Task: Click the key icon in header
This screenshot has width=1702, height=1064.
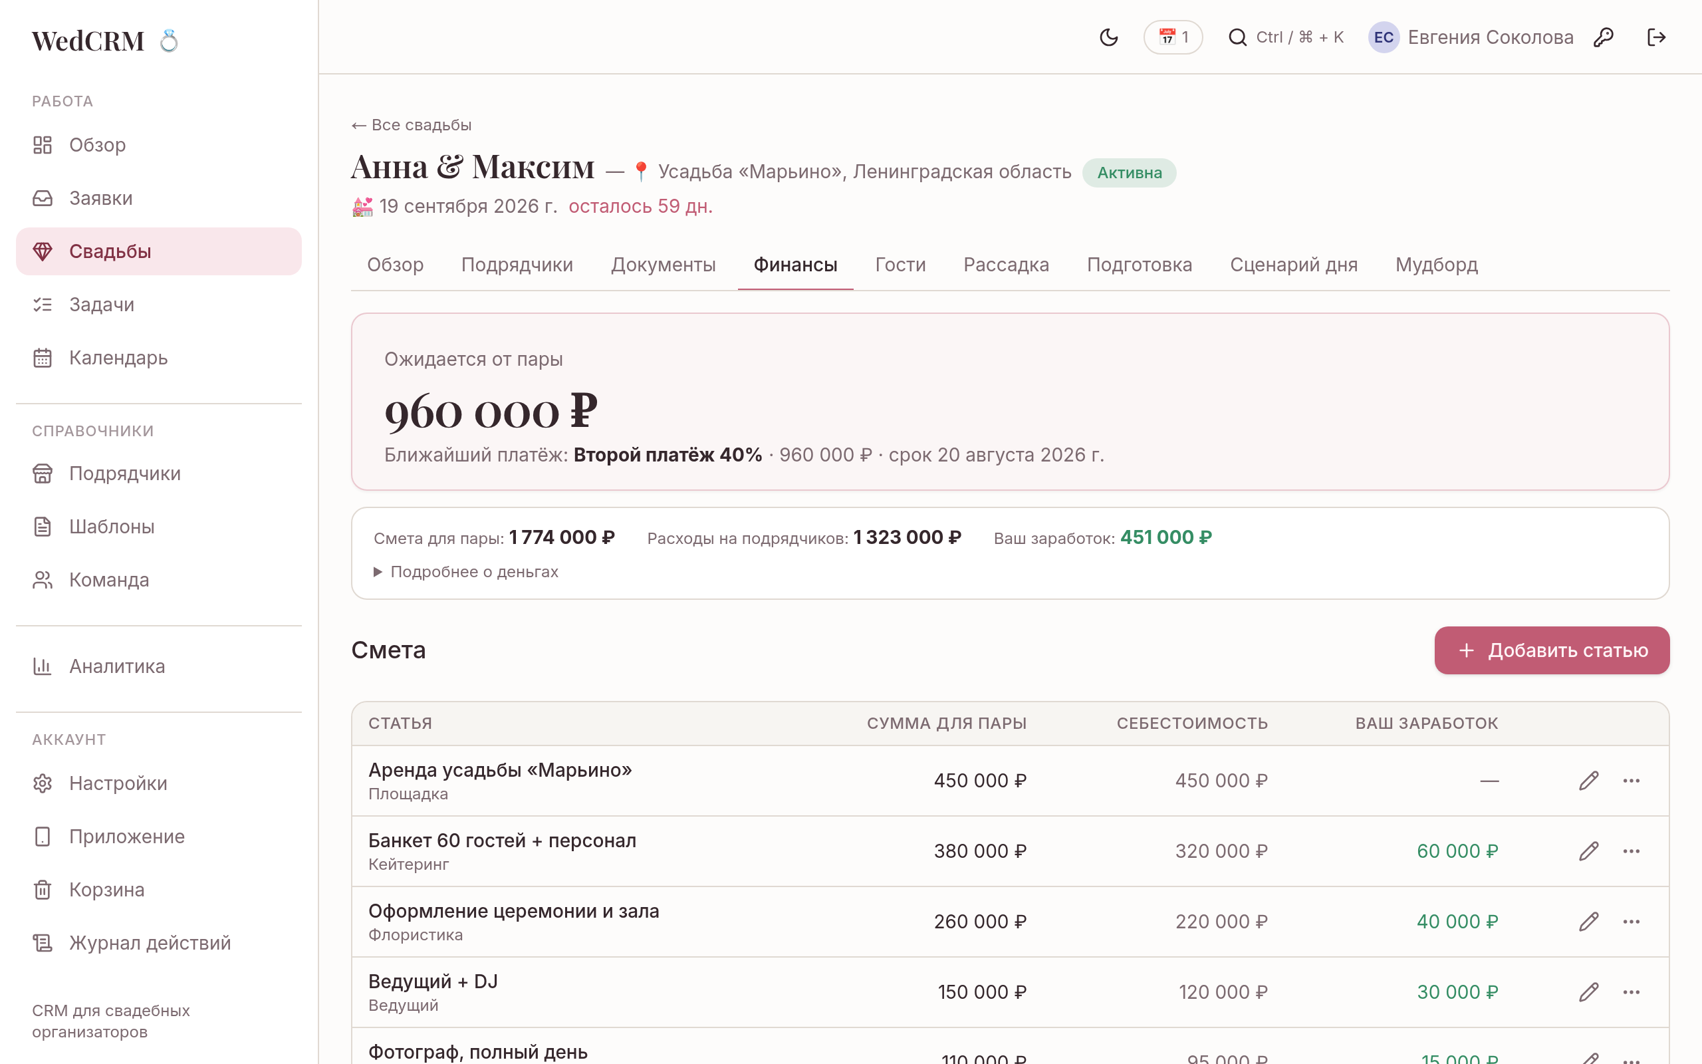Action: coord(1604,37)
